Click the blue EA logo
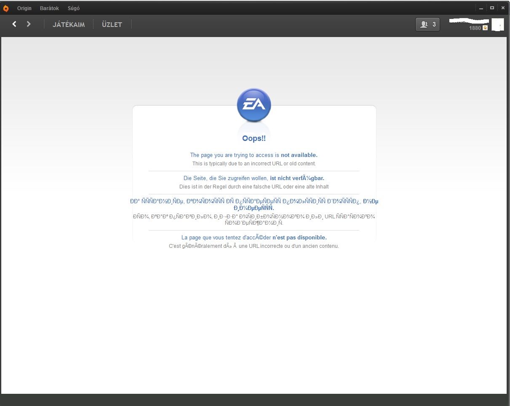This screenshot has height=406, width=510. (x=254, y=105)
